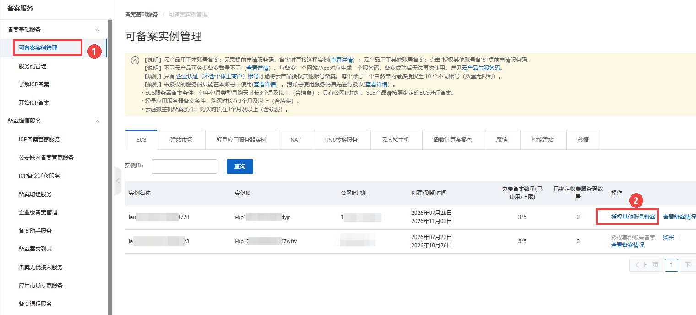This screenshot has width=696, height=315.
Task: Switch to the 魔笔 tab
Action: [502, 140]
